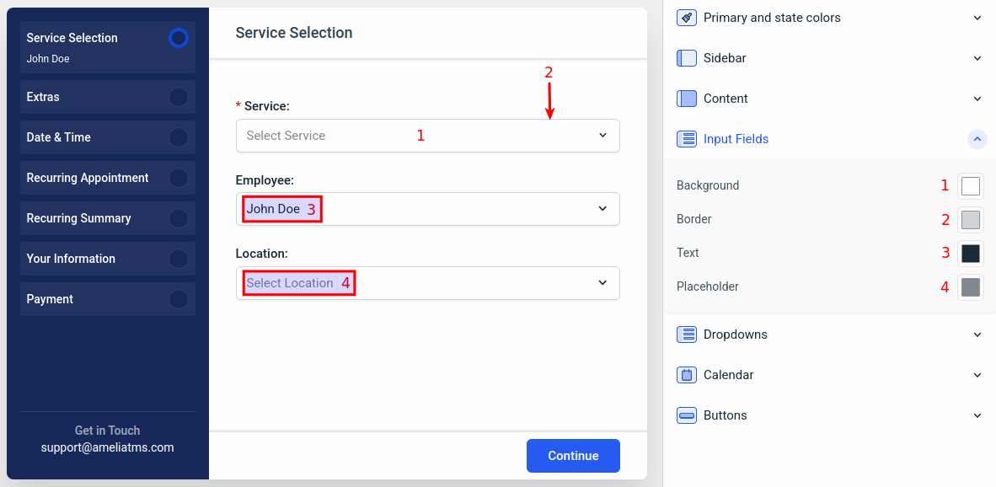Select the Service Selection step circle
Screen dimensions: 996x487
point(178,38)
